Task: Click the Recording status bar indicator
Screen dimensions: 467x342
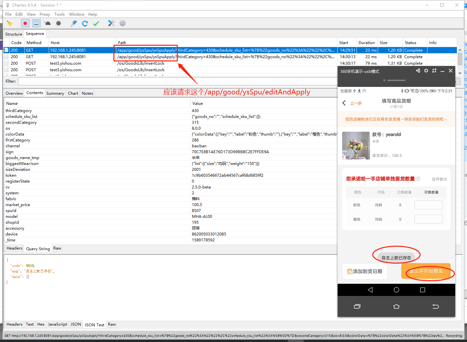Action: (x=454, y=336)
